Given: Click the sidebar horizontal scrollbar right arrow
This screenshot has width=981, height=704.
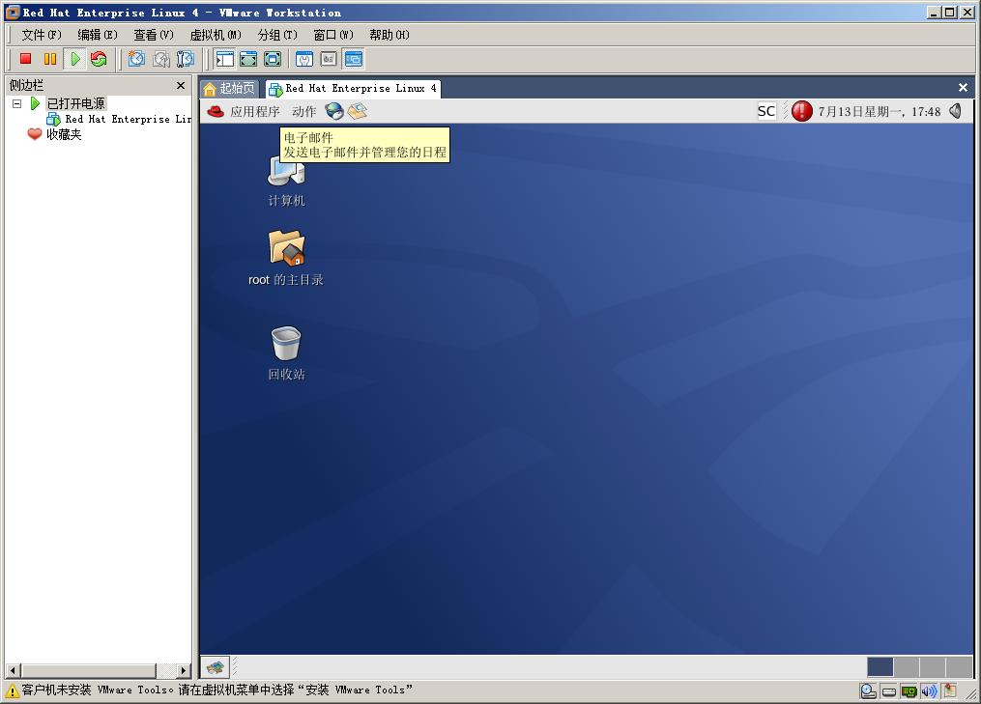Looking at the screenshot, I should click(x=184, y=670).
